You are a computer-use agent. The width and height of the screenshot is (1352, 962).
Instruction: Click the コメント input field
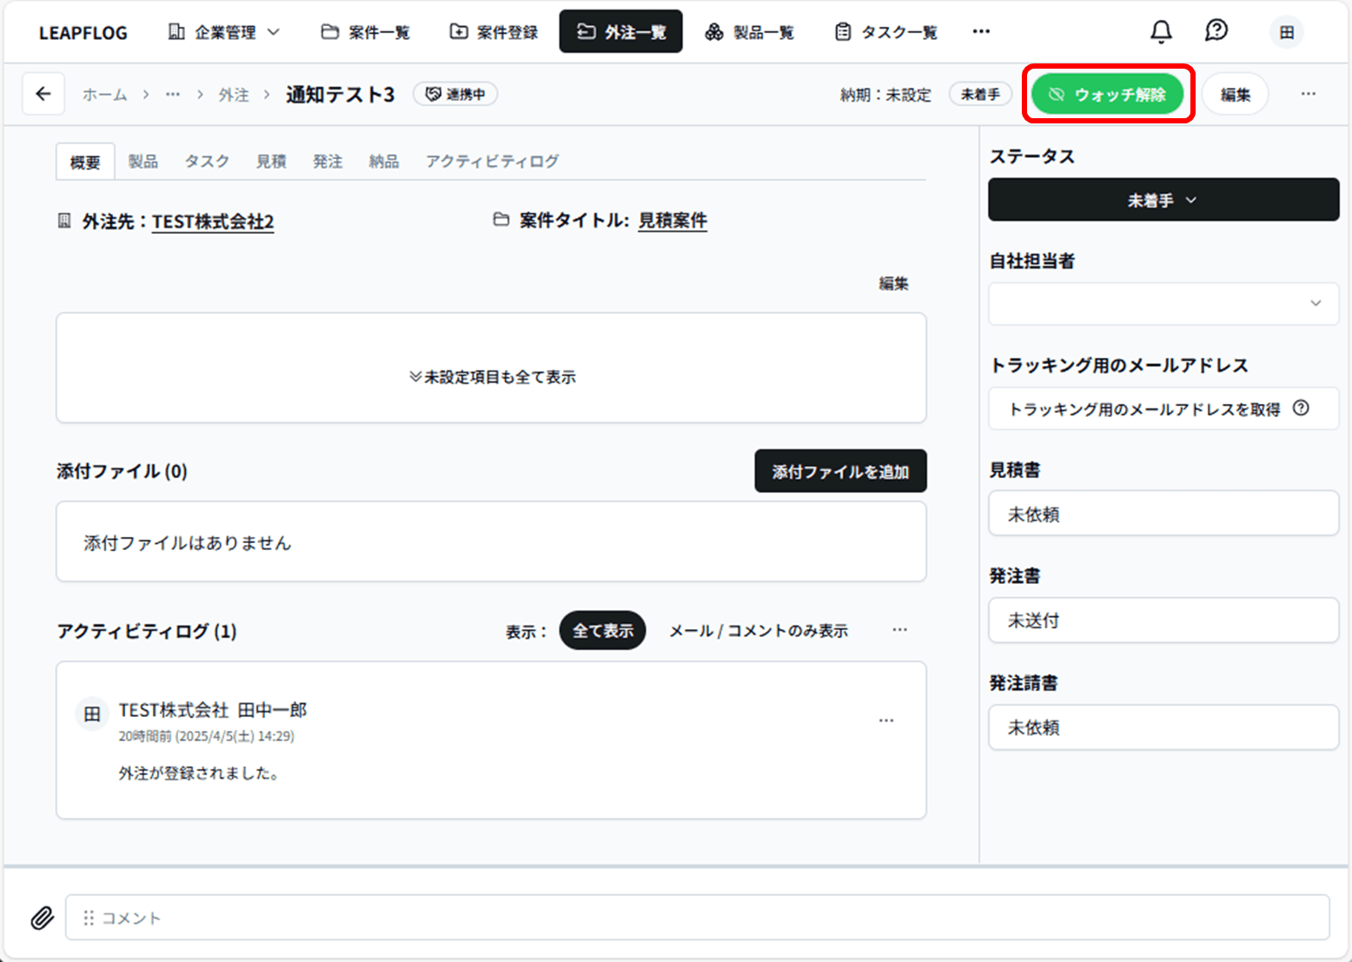pos(697,918)
